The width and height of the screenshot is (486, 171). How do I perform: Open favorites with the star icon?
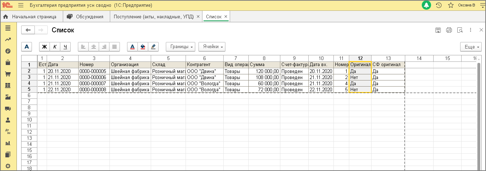click(450, 5)
